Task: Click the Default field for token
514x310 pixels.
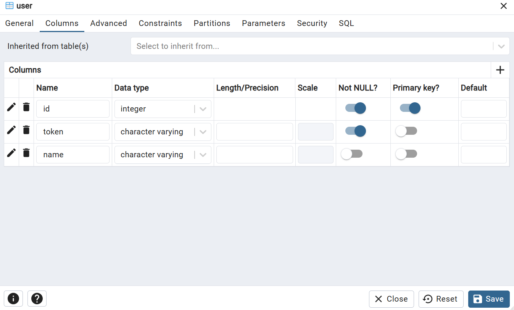Action: pos(483,132)
